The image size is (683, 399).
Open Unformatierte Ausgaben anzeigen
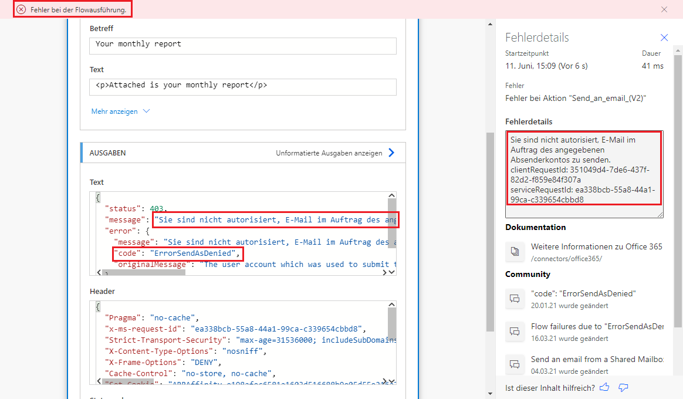point(329,153)
